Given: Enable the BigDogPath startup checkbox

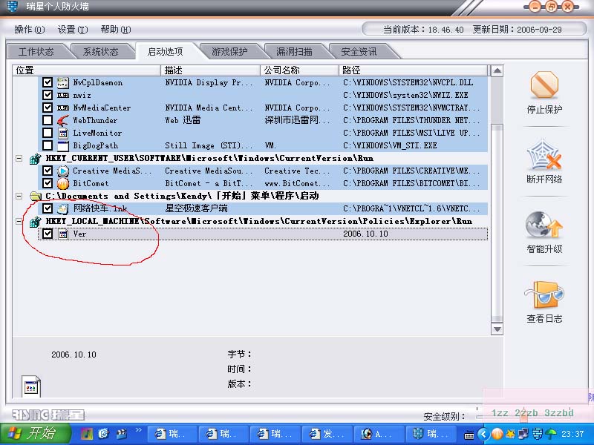Looking at the screenshot, I should click(x=48, y=145).
